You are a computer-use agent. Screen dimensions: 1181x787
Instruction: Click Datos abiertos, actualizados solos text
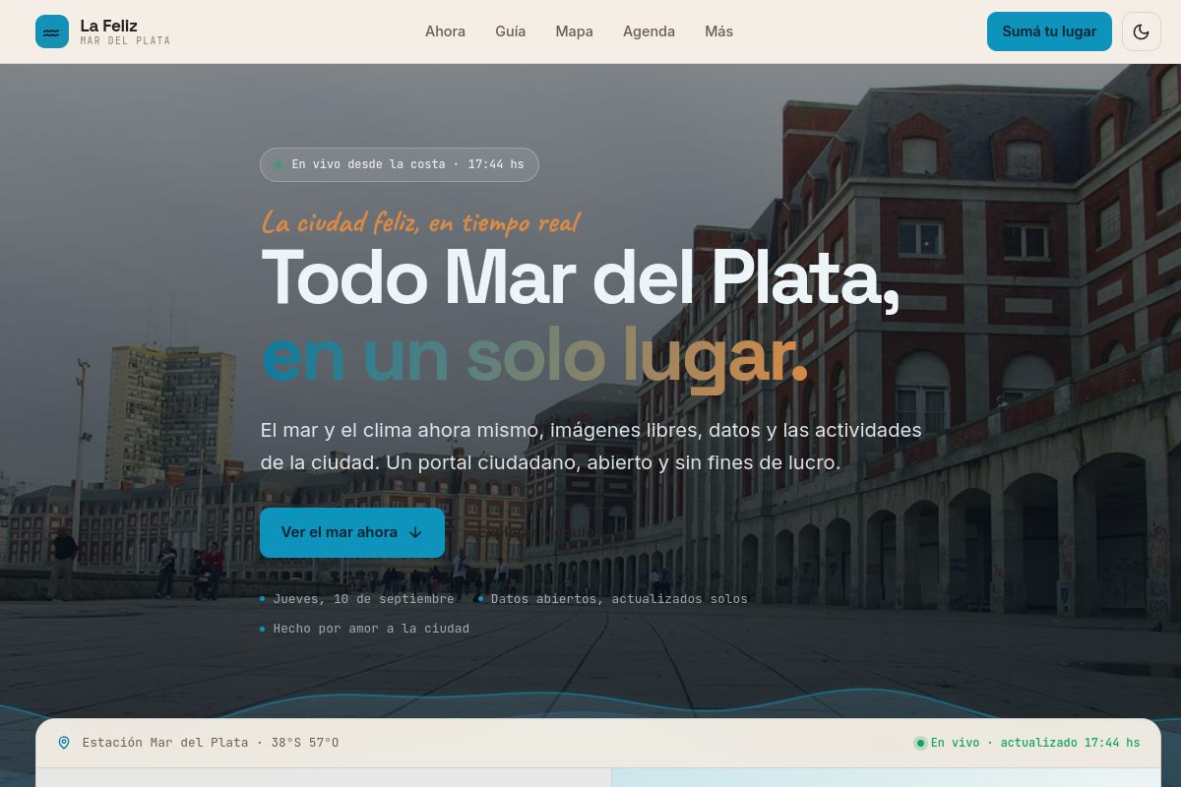pos(619,599)
